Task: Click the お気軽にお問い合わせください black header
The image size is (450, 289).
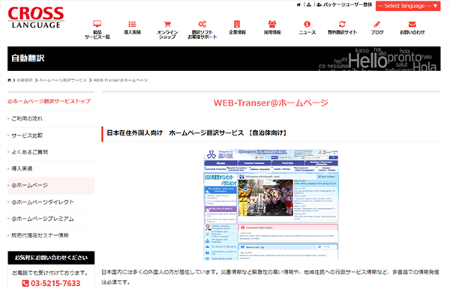Action: (51, 258)
